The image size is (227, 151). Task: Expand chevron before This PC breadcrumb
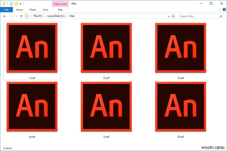click(31, 16)
